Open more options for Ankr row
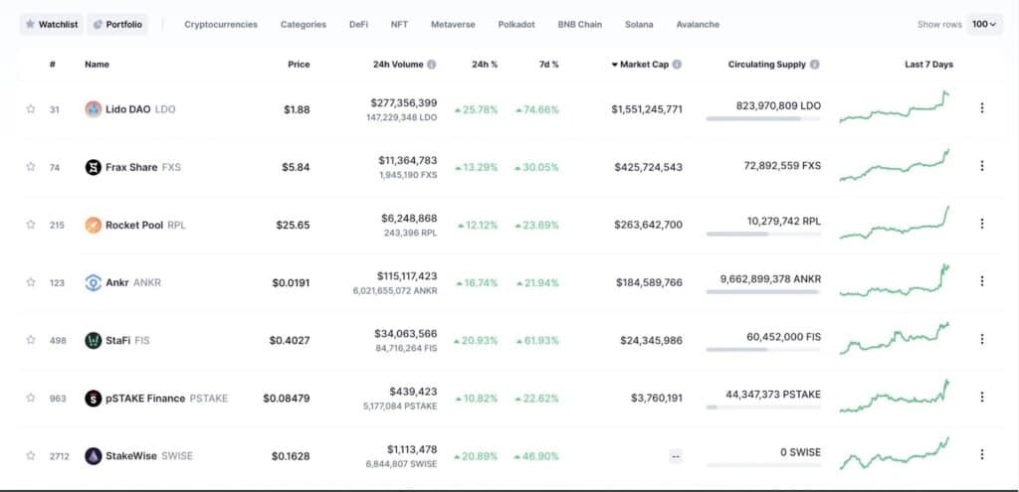Image resolution: width=1019 pixels, height=492 pixels. [x=982, y=281]
